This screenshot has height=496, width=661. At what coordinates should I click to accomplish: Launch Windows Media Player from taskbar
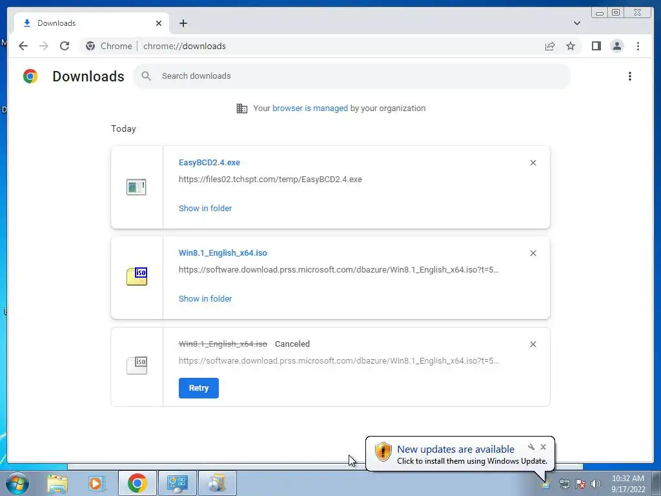point(96,483)
